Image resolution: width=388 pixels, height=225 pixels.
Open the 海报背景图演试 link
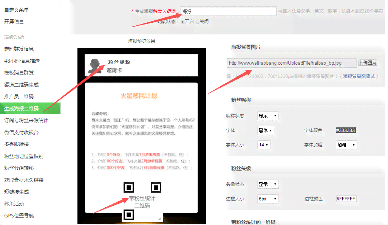359,76
